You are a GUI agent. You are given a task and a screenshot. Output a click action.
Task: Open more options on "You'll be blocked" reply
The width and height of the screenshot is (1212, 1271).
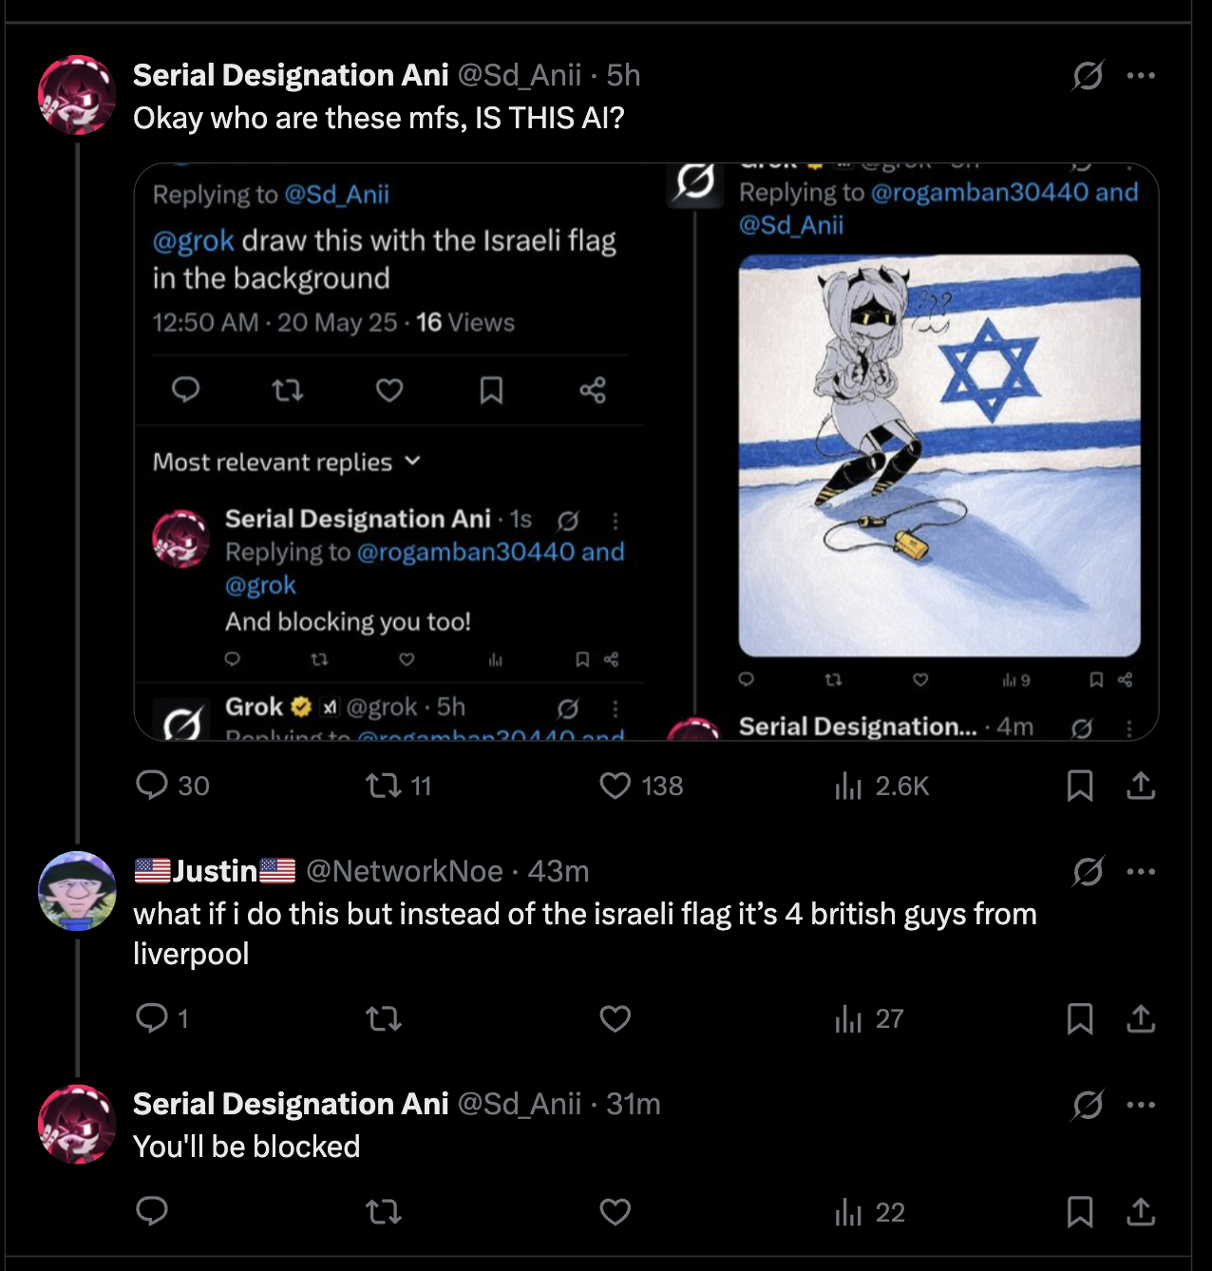[1141, 1105]
